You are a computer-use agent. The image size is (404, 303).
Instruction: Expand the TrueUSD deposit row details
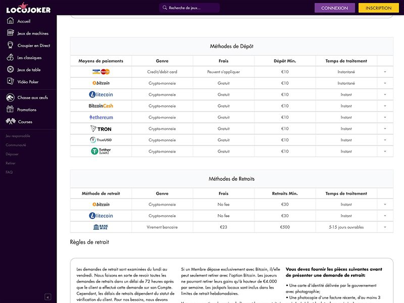click(385, 140)
